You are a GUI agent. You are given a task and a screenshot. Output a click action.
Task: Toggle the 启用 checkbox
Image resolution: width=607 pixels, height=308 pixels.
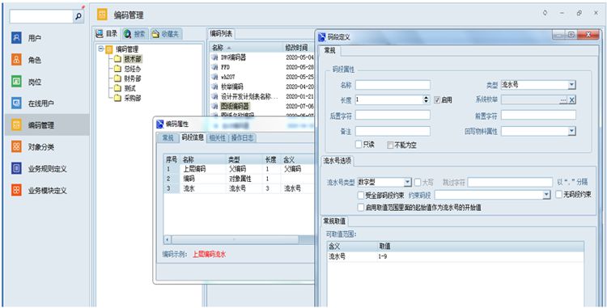(437, 99)
